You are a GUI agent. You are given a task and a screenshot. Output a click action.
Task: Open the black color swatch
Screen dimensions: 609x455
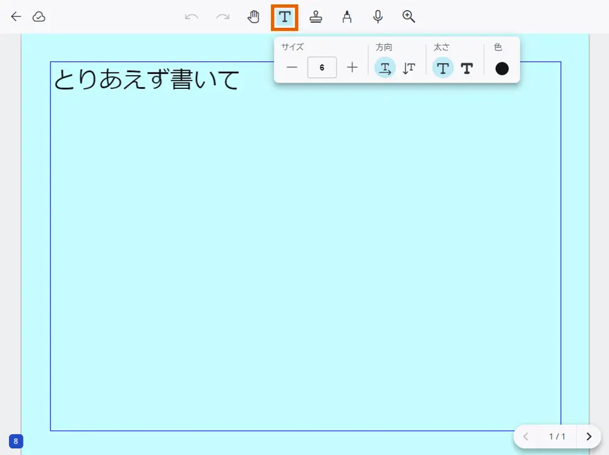pyautogui.click(x=502, y=68)
